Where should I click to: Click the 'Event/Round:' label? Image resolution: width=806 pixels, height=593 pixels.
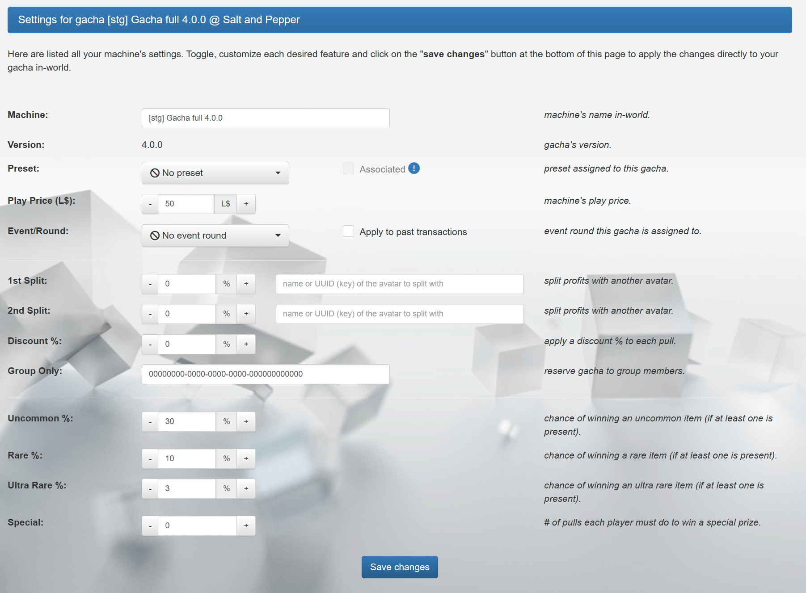(x=38, y=231)
